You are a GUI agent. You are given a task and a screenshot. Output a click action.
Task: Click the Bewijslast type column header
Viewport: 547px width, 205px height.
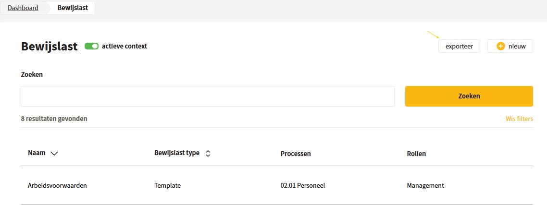[x=177, y=153]
